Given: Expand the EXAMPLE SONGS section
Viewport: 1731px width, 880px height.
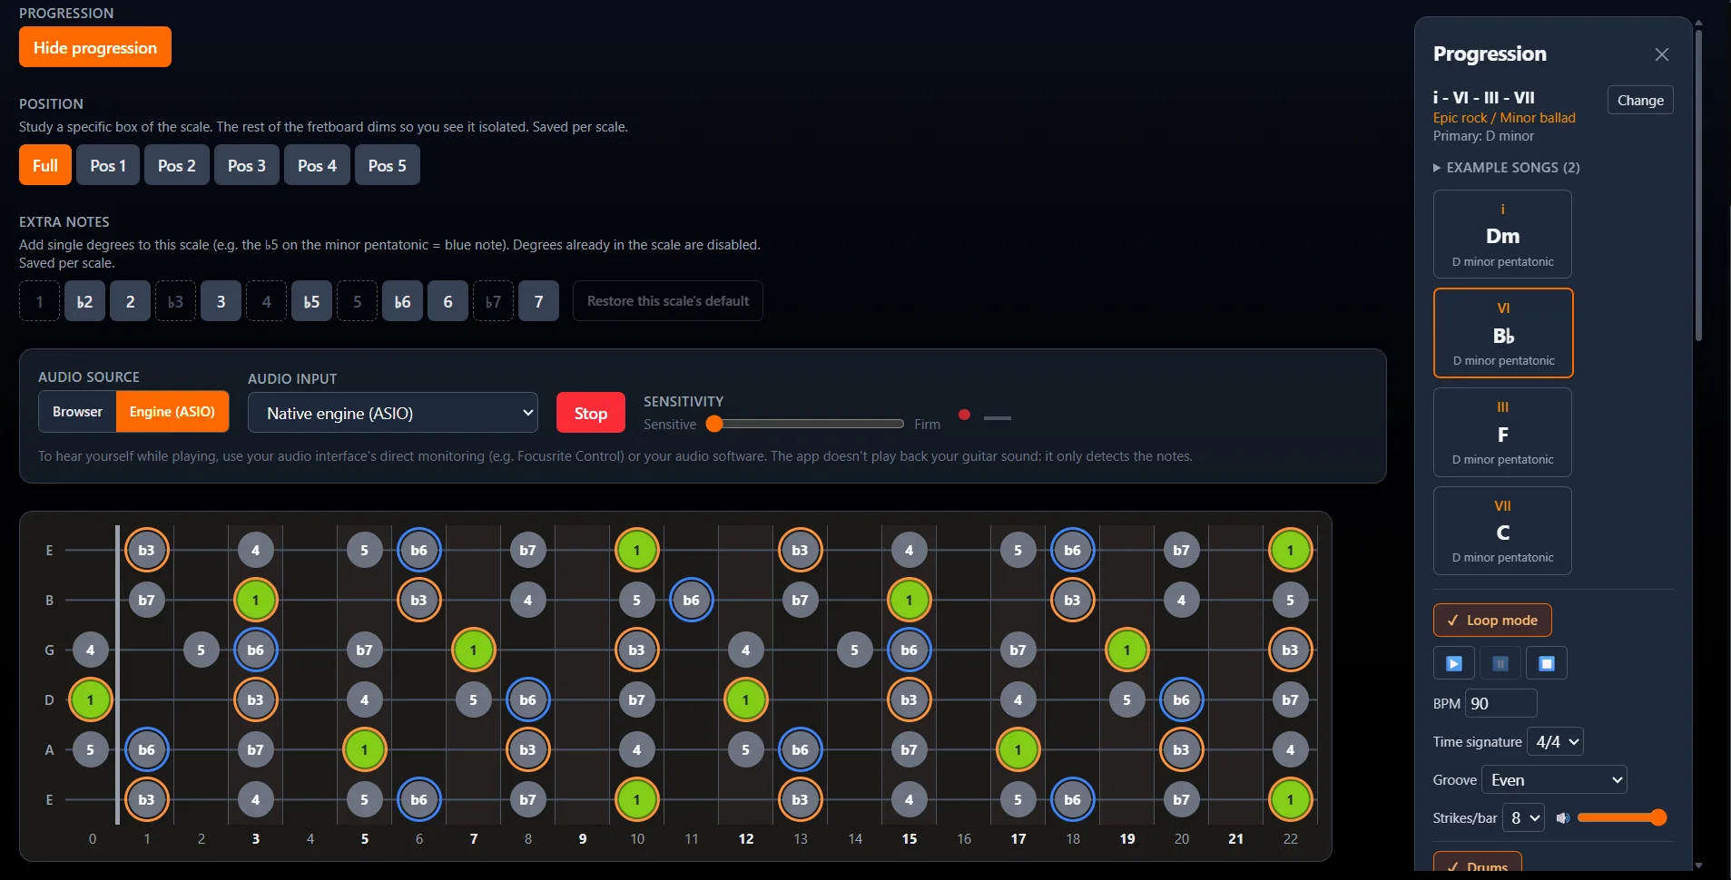Looking at the screenshot, I should 1506,168.
